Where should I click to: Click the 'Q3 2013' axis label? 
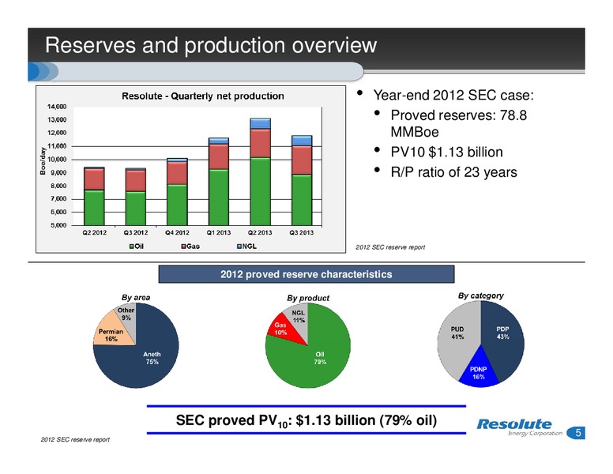(x=302, y=233)
